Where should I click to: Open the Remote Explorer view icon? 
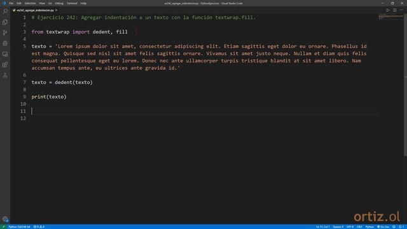tap(5, 54)
